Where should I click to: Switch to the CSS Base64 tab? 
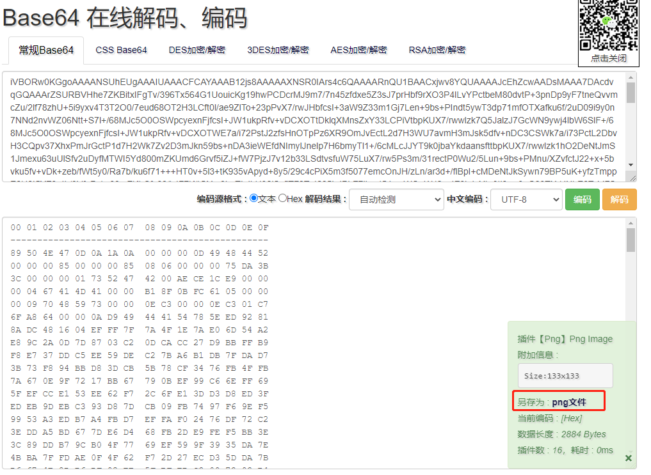[x=121, y=50]
